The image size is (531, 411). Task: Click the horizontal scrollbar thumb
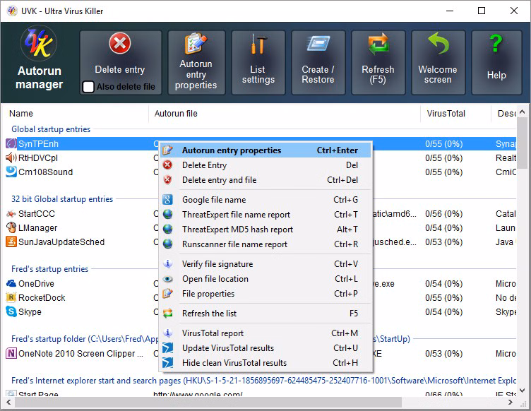208,403
